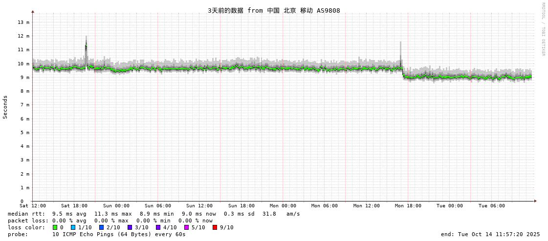Click the "31.8 am/s" value
Viewport: 548px width, 241px height.
[281, 214]
